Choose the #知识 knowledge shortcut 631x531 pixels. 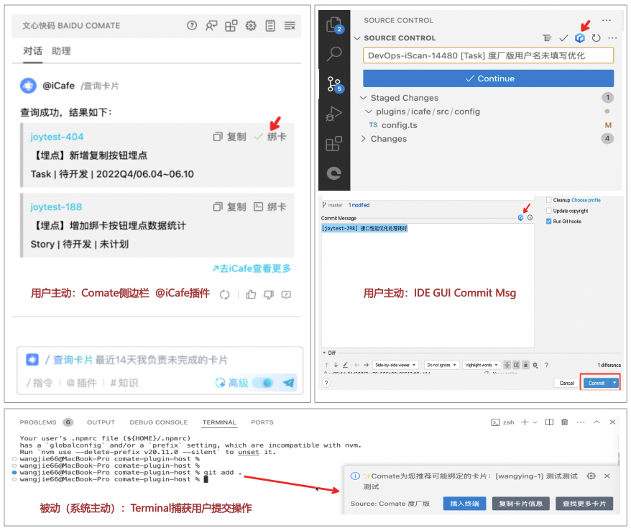point(124,383)
